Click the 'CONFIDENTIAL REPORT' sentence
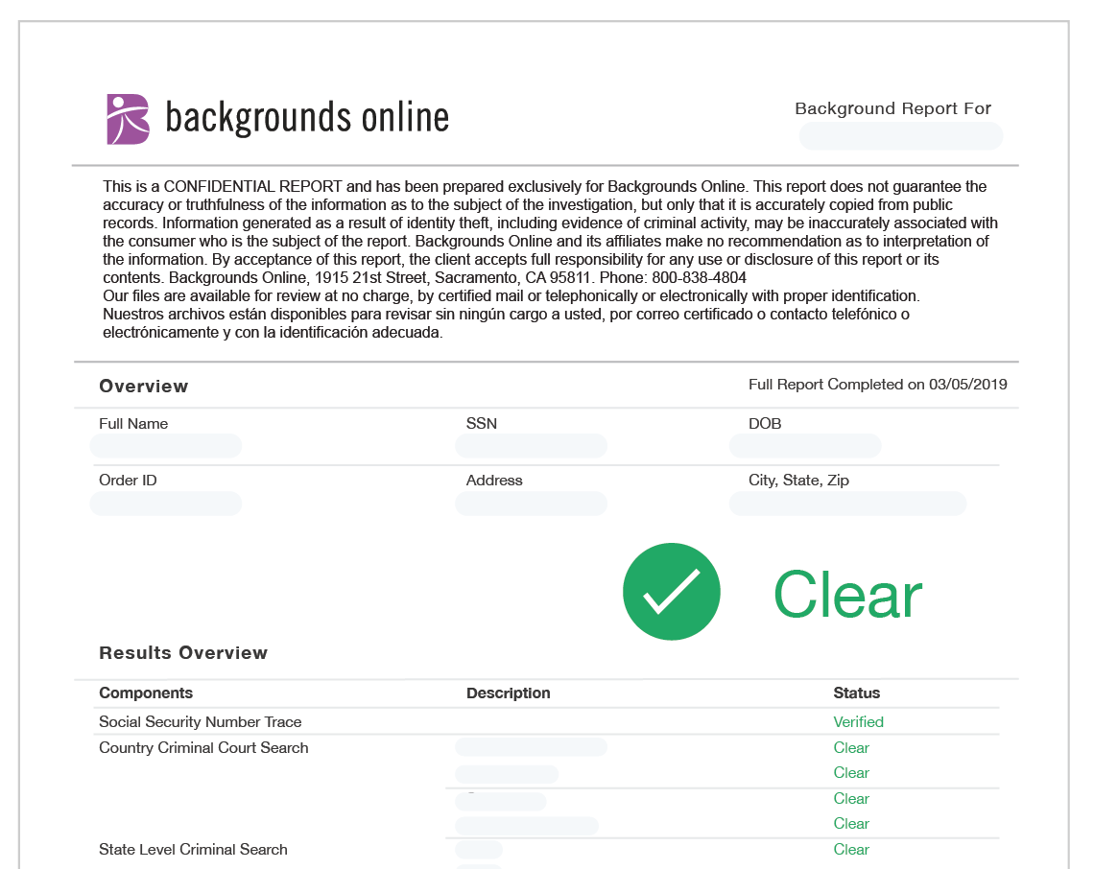This screenshot has width=1094, height=869. pos(425,186)
